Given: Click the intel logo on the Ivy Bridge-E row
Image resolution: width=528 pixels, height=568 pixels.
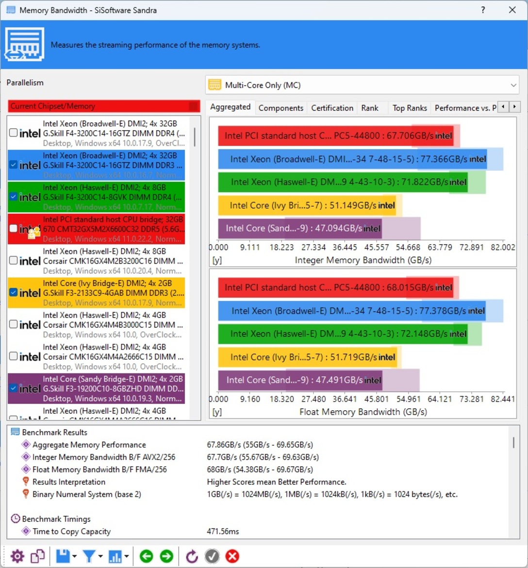Looking at the screenshot, I should pos(30,293).
